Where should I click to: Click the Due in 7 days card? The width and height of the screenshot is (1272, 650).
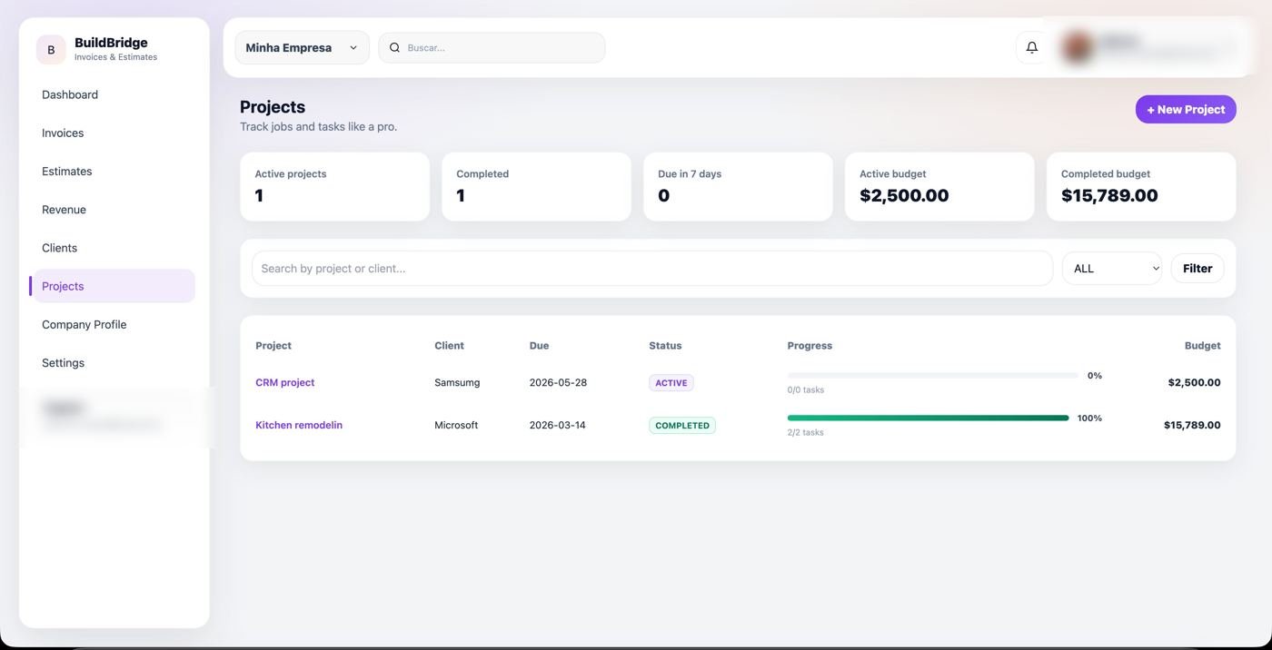738,186
